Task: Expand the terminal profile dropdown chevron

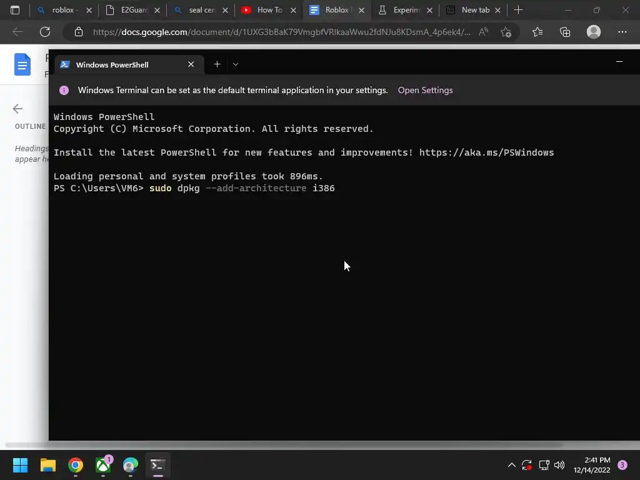Action: tap(236, 64)
